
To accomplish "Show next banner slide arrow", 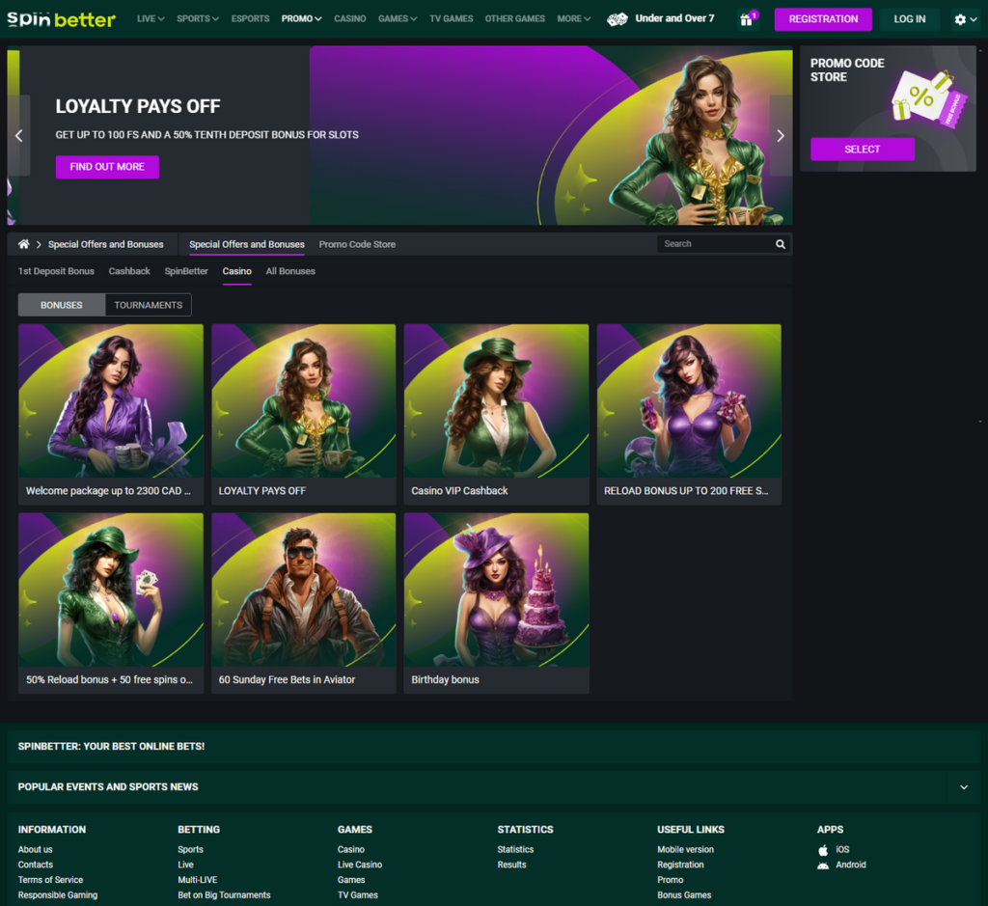I will click(781, 135).
